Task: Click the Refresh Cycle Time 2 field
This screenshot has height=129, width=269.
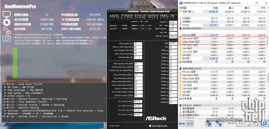Action: pyautogui.click(x=138, y=67)
